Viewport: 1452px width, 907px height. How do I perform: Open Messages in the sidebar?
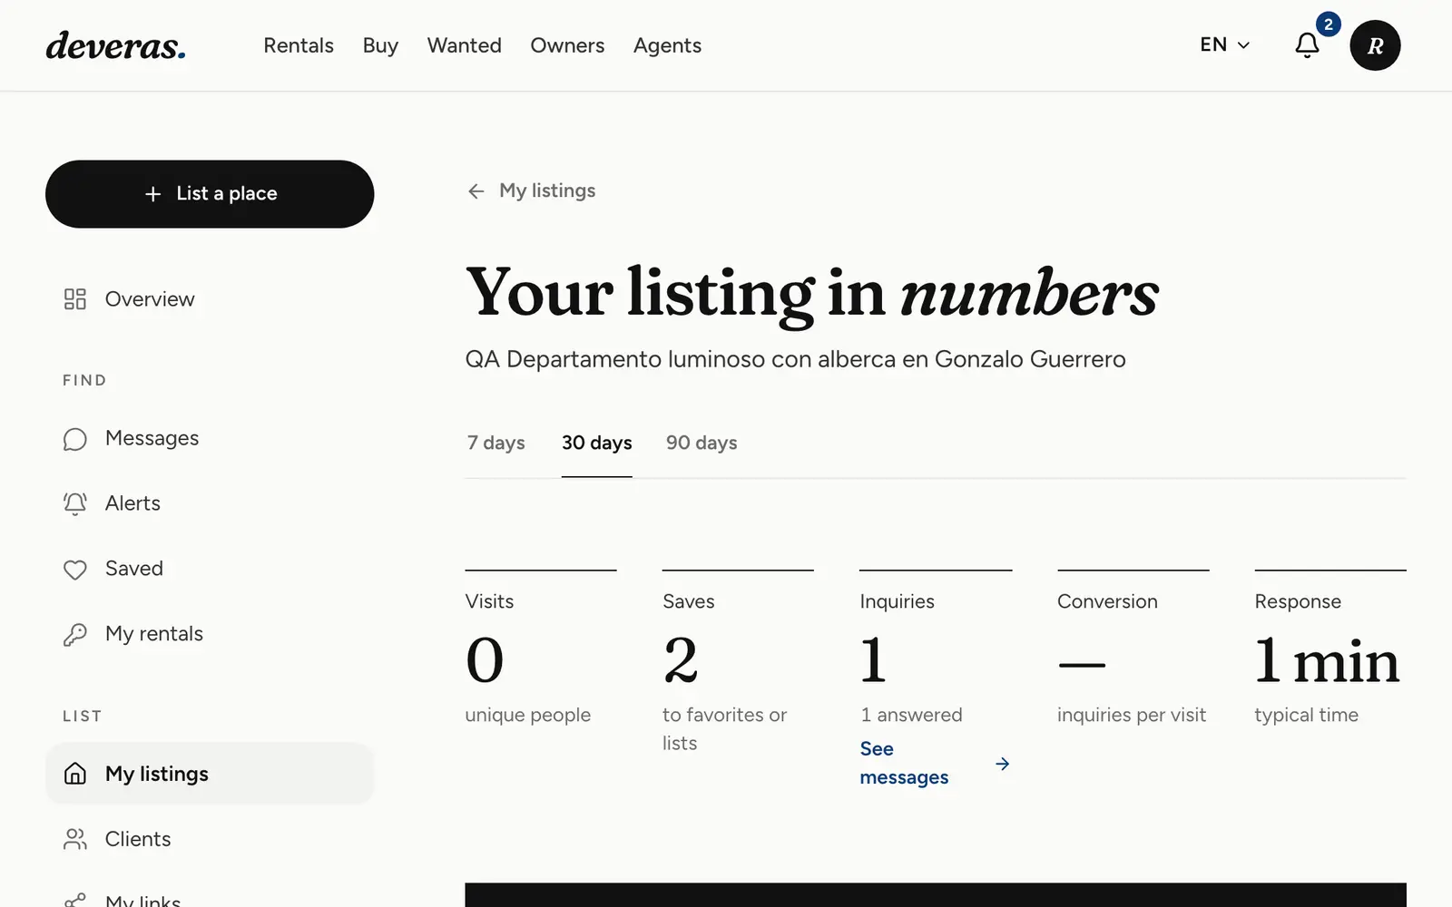(x=210, y=439)
